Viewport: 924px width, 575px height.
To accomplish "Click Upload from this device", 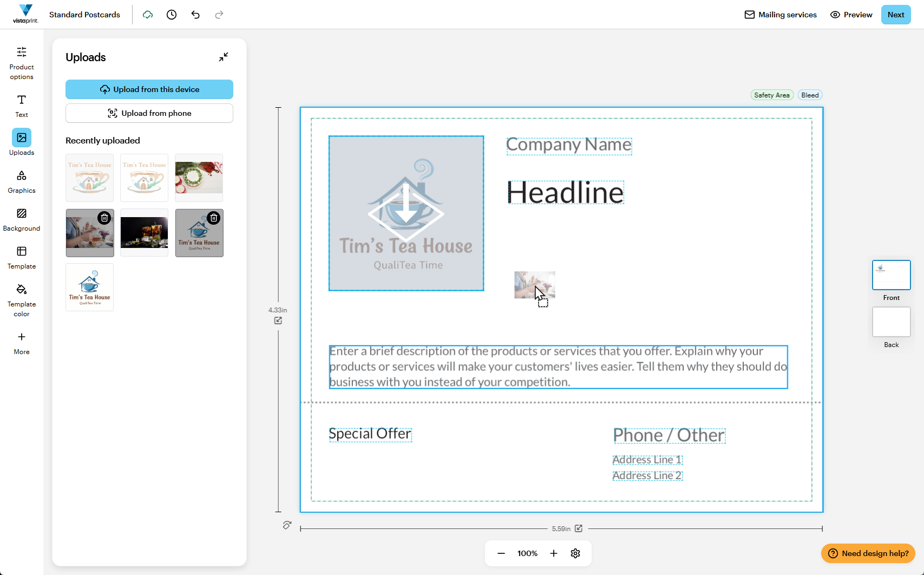I will (149, 89).
